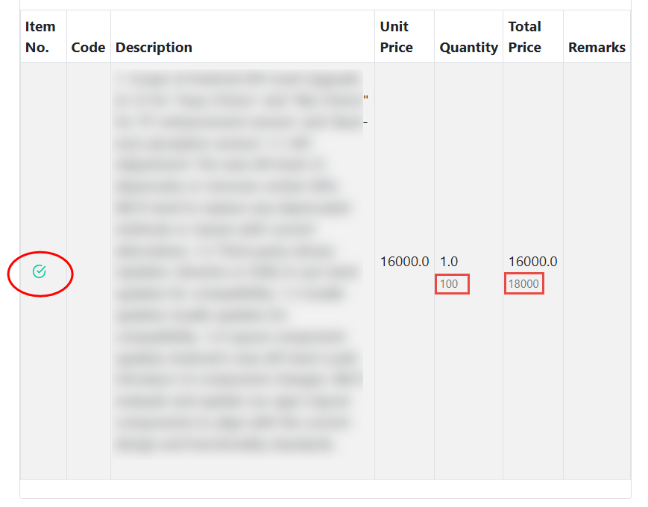Image resolution: width=648 pixels, height=507 pixels.
Task: Click the blurred item description text
Action: click(237, 261)
